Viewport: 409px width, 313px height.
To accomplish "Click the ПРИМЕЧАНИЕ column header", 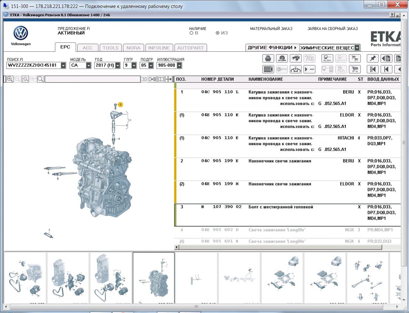I will 332,79.
